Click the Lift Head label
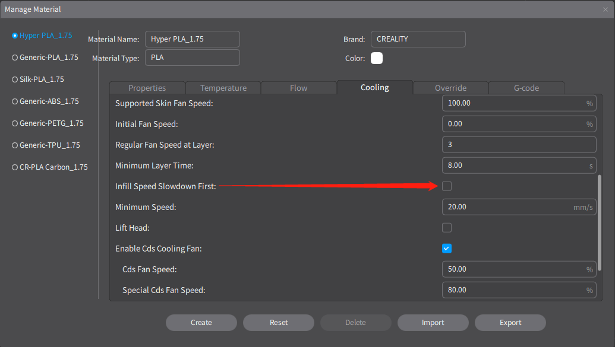This screenshot has height=347, width=615. pos(132,228)
